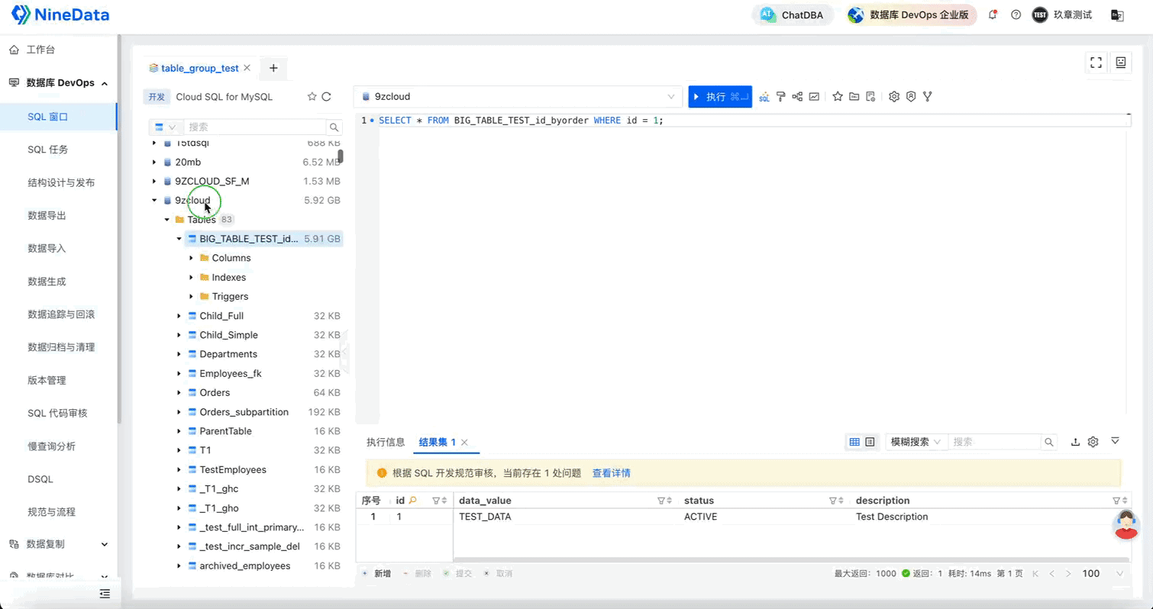
Task: Open 数据导出 in the sidebar
Action: (47, 216)
